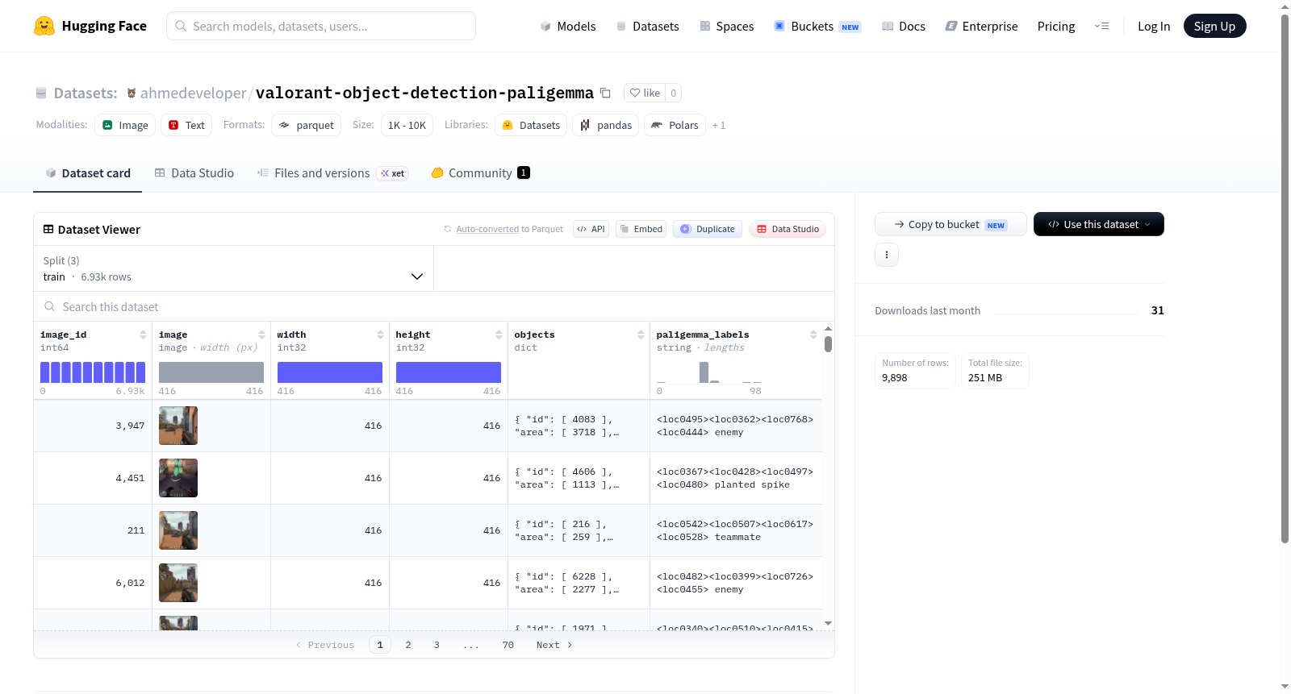
Task: Click the Embed button
Action: 641,229
